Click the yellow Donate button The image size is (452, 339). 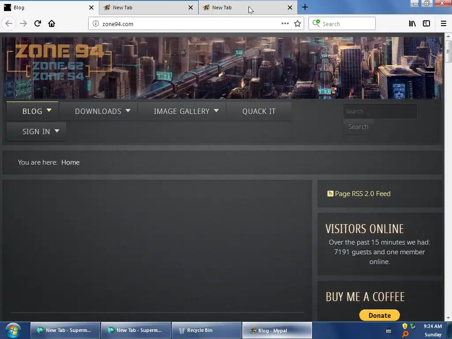point(379,315)
